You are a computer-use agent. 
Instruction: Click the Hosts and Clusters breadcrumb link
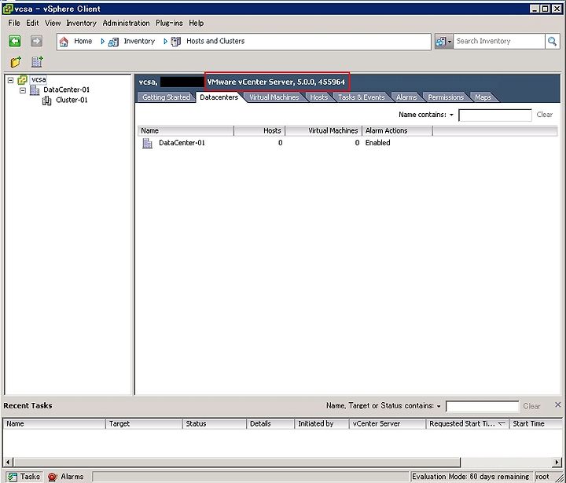[x=215, y=41]
